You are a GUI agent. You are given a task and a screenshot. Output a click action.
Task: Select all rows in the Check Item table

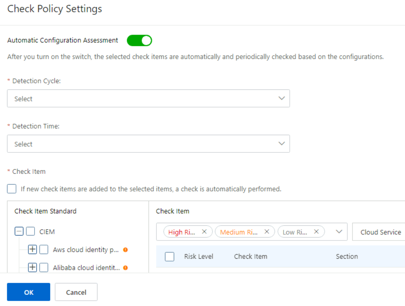170,257
